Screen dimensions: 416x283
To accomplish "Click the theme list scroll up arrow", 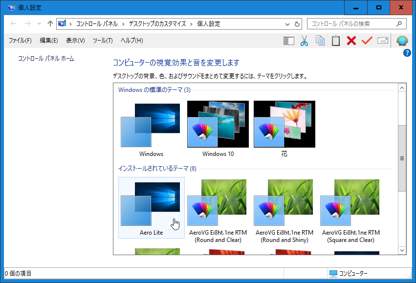I will click(402, 88).
